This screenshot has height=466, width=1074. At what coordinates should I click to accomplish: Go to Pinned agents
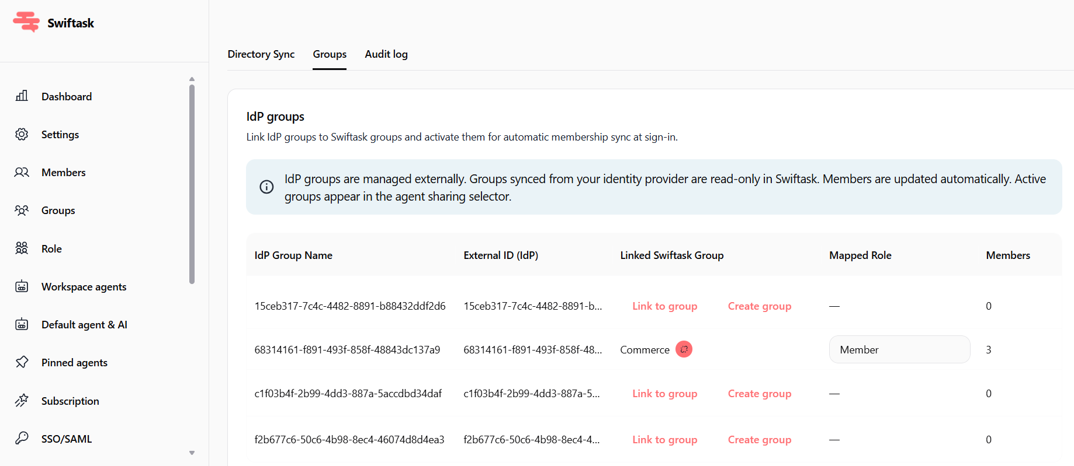click(x=74, y=362)
